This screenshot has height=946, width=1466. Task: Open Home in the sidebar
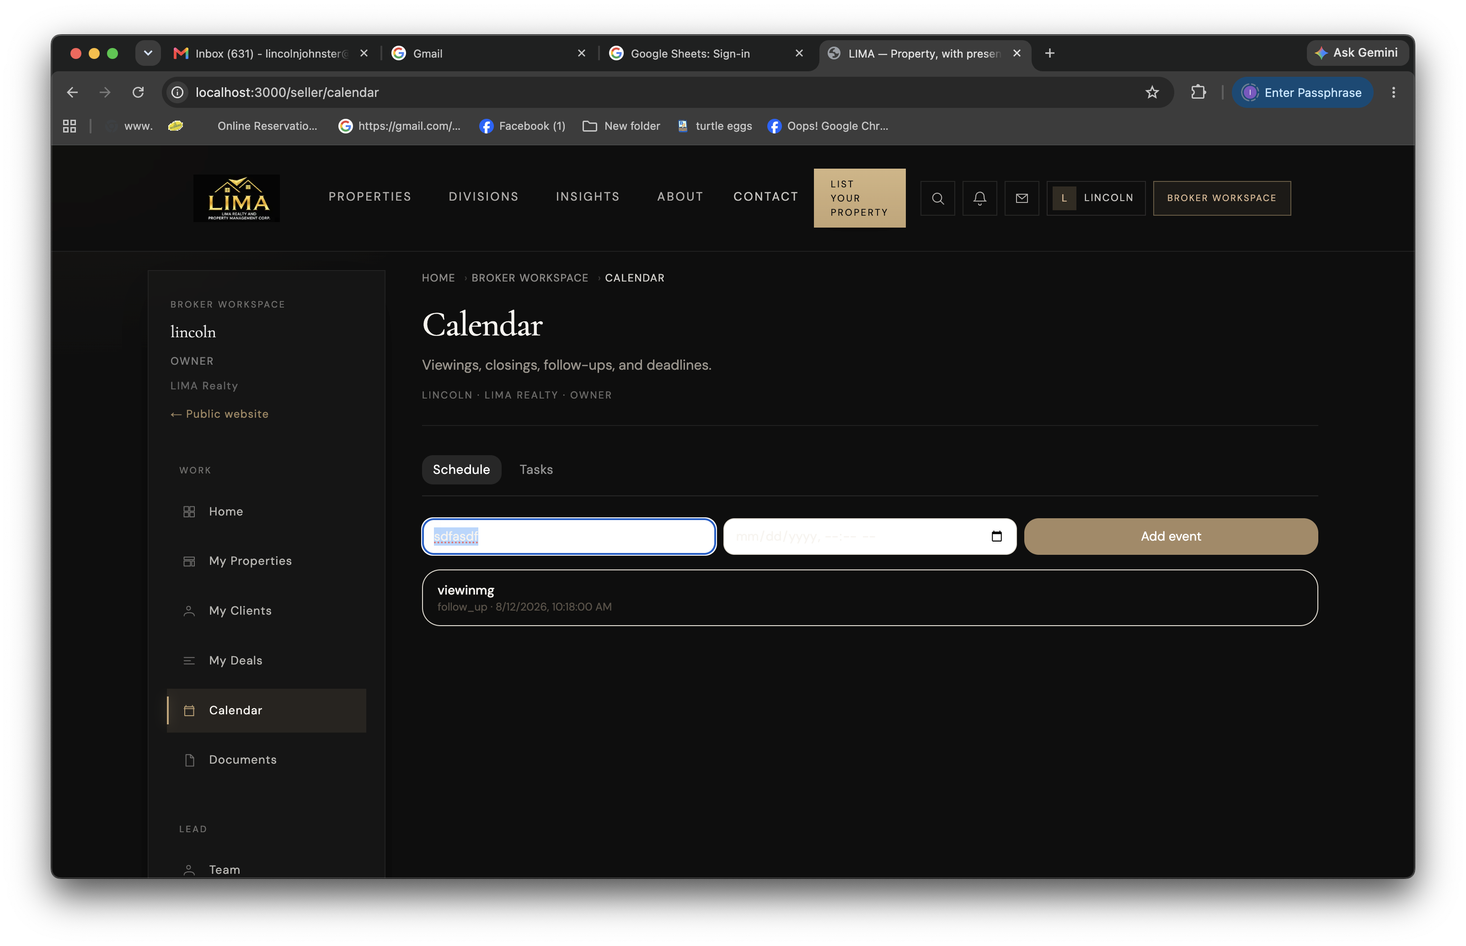pyautogui.click(x=266, y=512)
